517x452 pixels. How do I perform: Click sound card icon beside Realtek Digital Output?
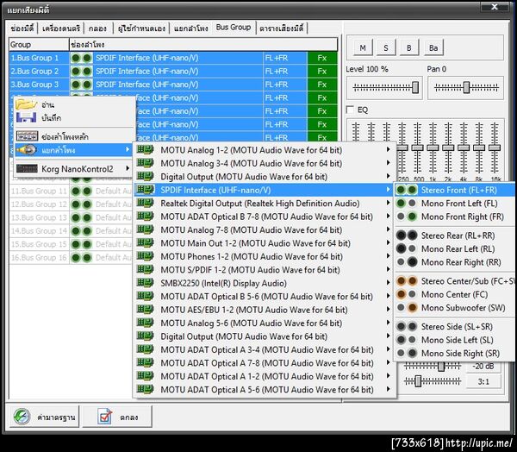tap(145, 203)
